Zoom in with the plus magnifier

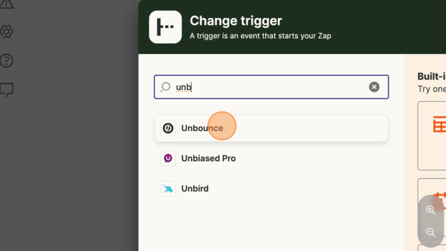click(430, 210)
